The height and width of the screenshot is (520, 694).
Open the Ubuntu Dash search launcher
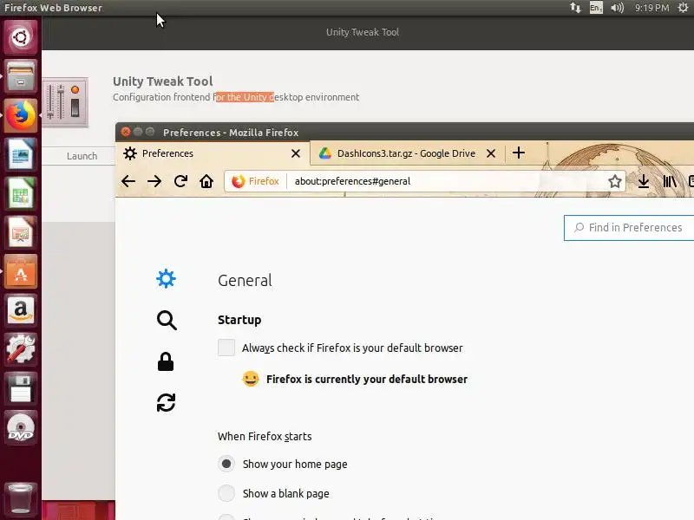[20, 37]
